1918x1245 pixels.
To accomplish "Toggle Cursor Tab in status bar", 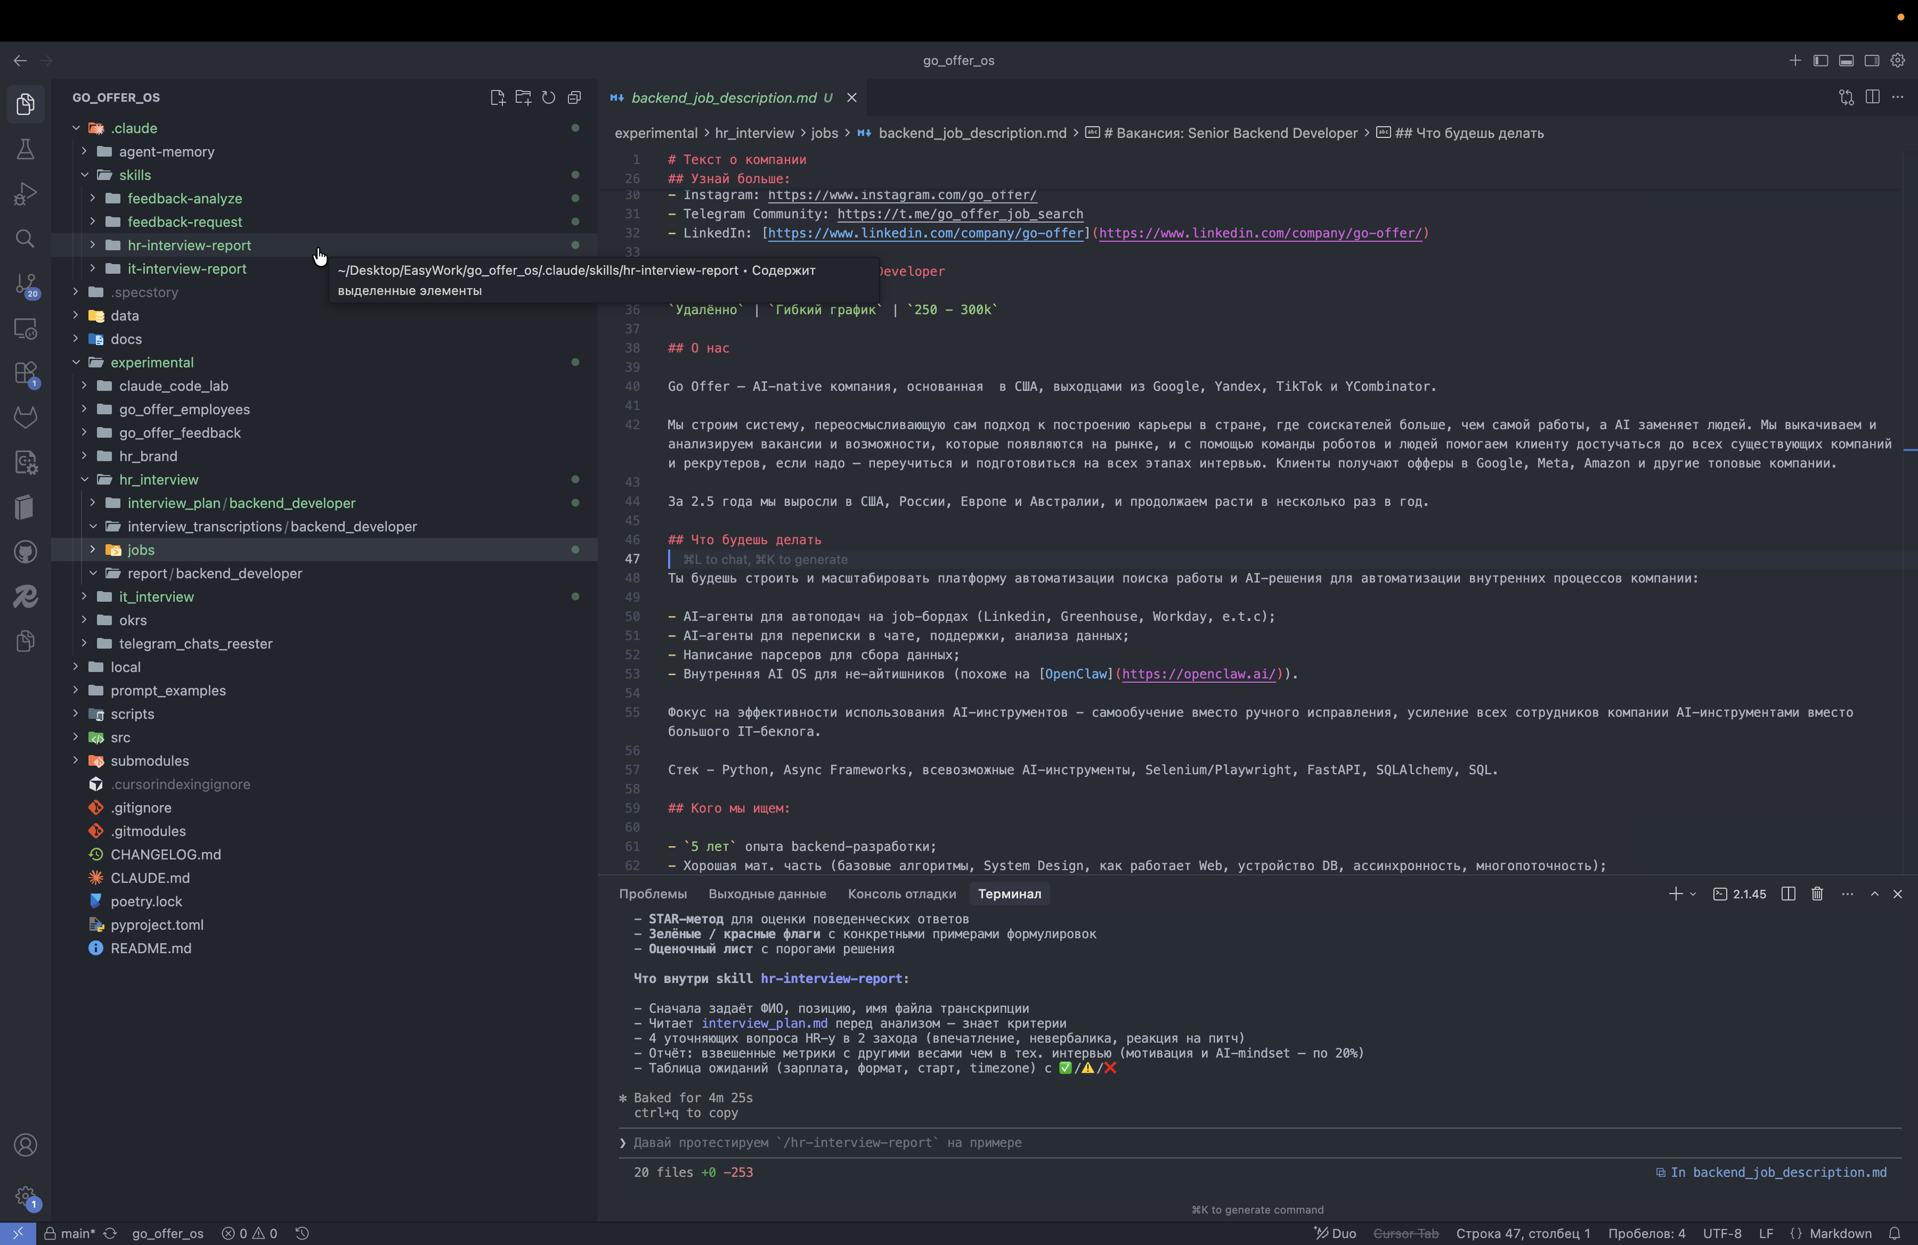I will pyautogui.click(x=1405, y=1233).
